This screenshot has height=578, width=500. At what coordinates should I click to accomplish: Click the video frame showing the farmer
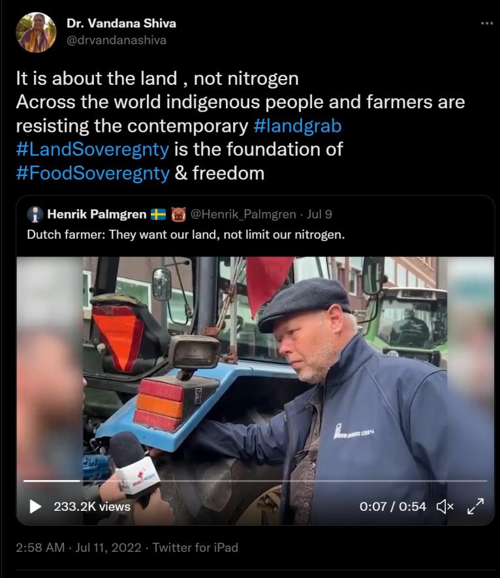point(255,369)
